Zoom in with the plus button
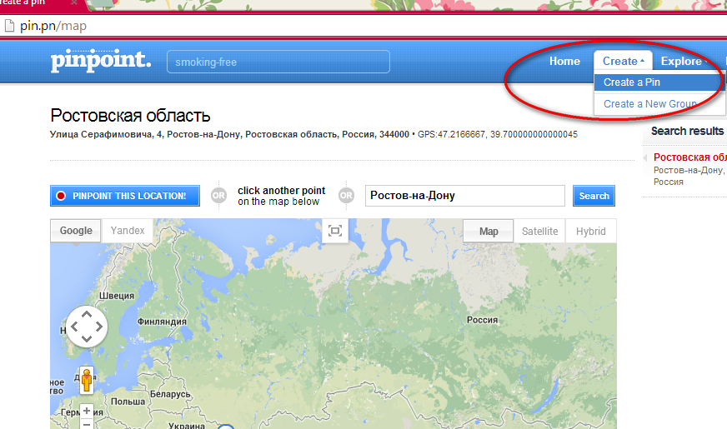This screenshot has width=727, height=429. (x=86, y=411)
